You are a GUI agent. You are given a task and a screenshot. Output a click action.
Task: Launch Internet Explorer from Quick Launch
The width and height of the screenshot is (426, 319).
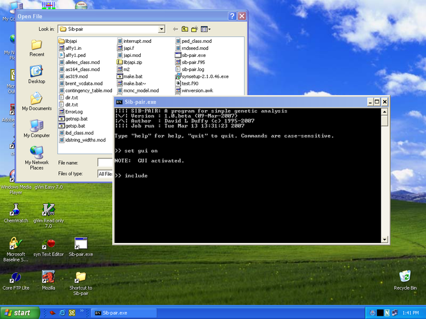63,313
